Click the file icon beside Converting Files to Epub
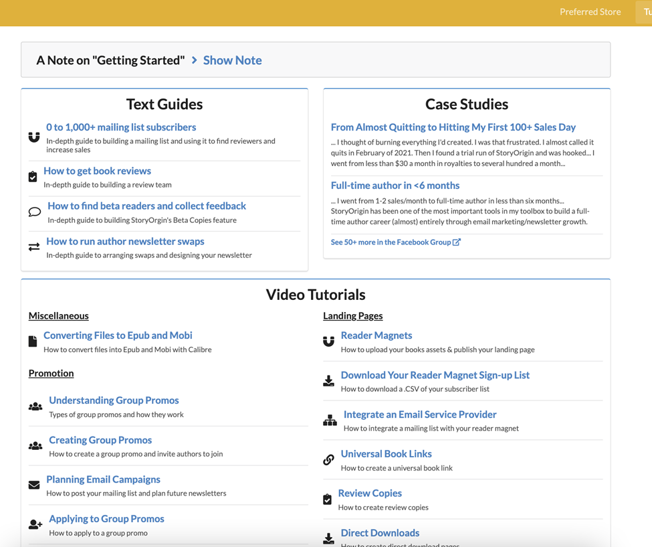This screenshot has height=547, width=652. tap(33, 341)
